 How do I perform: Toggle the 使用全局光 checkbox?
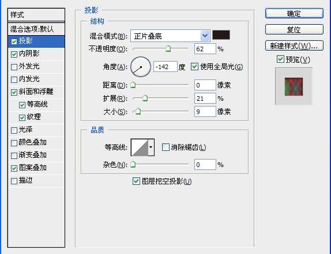pos(194,67)
